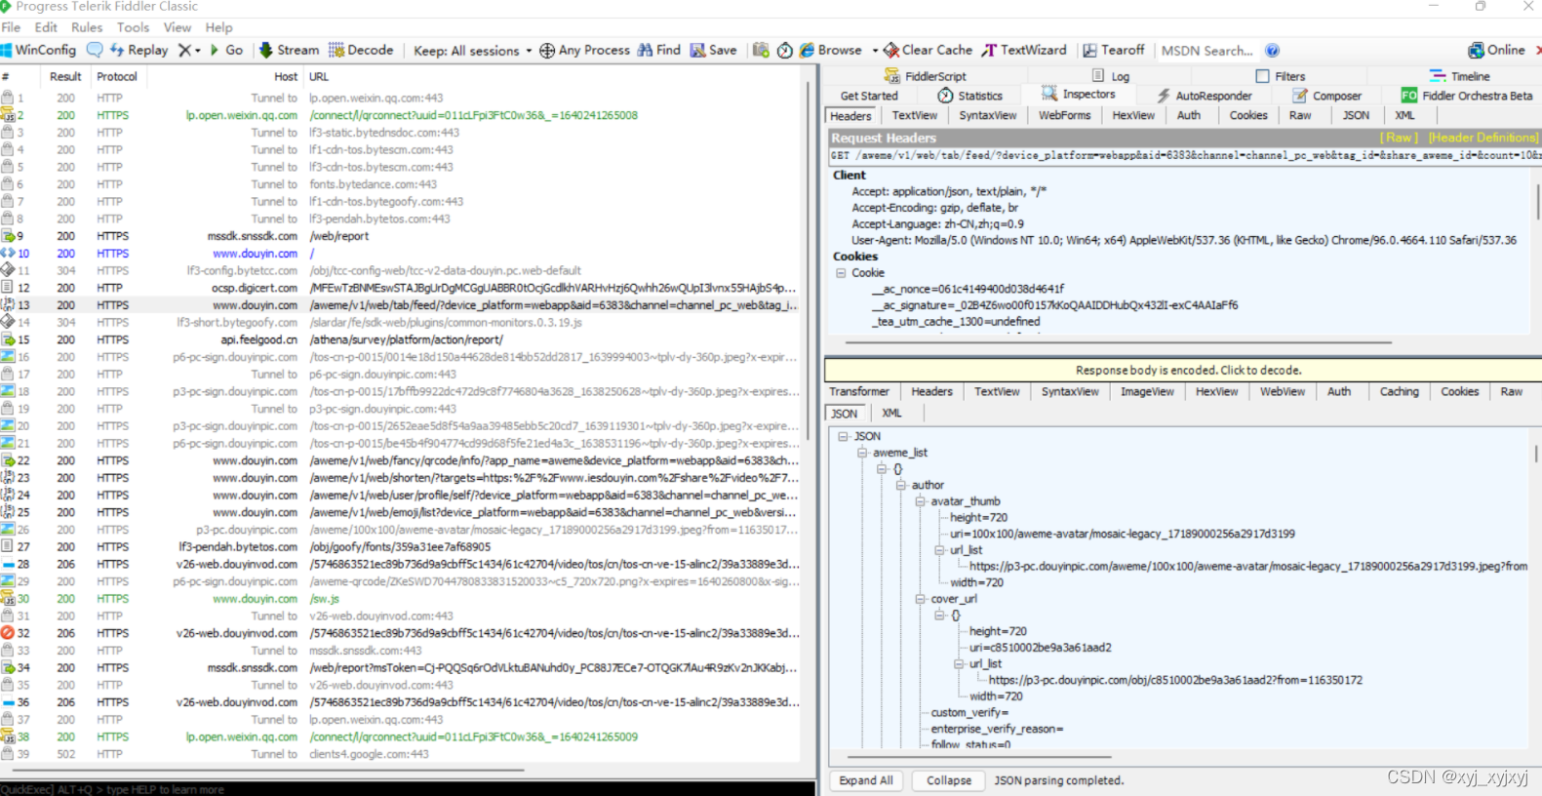The height and width of the screenshot is (796, 1542).
Task: Click Browse with Internet Explorer icon
Action: pyautogui.click(x=807, y=51)
